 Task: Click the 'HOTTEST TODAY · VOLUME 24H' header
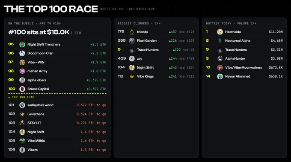pyautogui.click(x=231, y=23)
